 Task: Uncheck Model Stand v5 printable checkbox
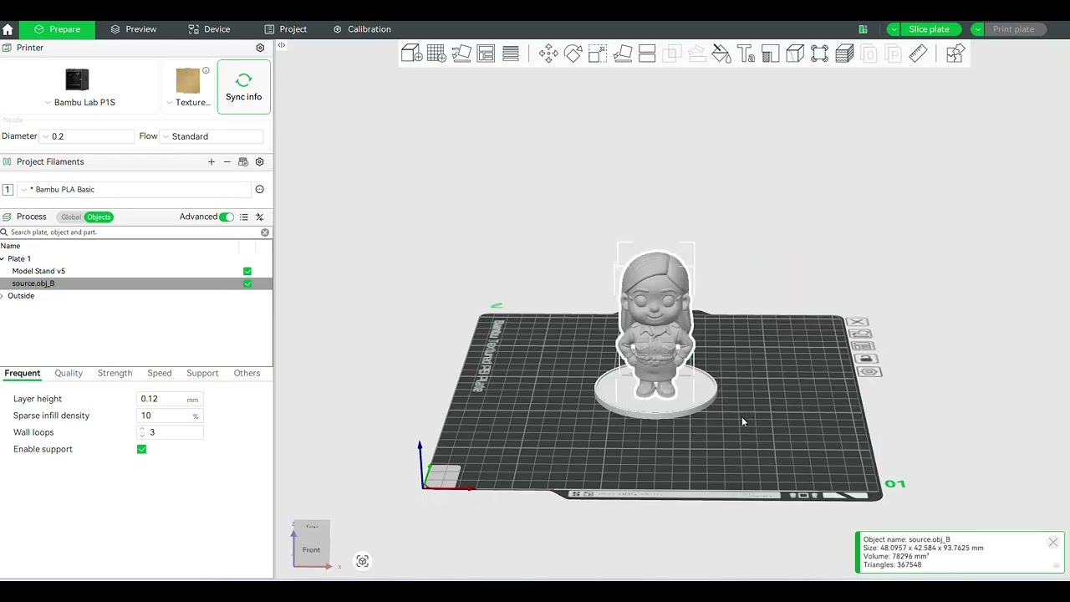pyautogui.click(x=247, y=271)
